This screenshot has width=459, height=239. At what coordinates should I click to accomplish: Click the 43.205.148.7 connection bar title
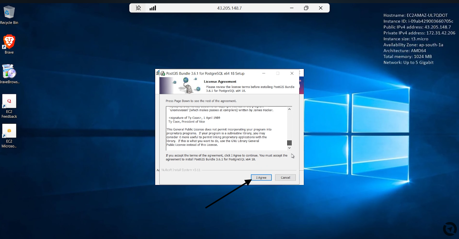point(229,8)
